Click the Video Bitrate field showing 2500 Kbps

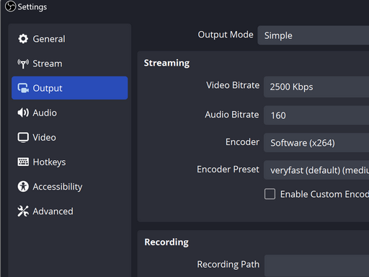pos(316,87)
